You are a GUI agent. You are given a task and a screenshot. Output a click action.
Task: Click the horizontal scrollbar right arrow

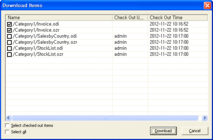[205, 118]
